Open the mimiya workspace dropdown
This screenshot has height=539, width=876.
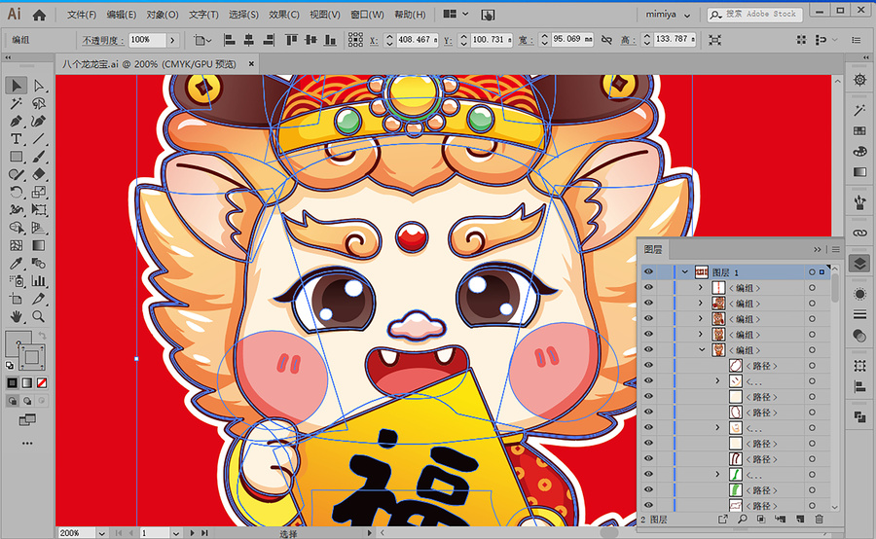pyautogui.click(x=668, y=15)
